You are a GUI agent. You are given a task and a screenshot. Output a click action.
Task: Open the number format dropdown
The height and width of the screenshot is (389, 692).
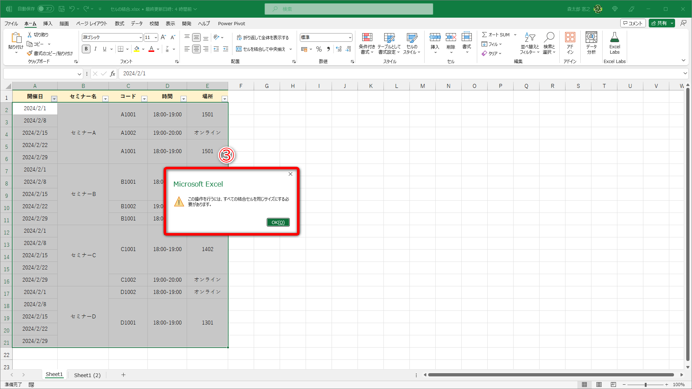[350, 37]
